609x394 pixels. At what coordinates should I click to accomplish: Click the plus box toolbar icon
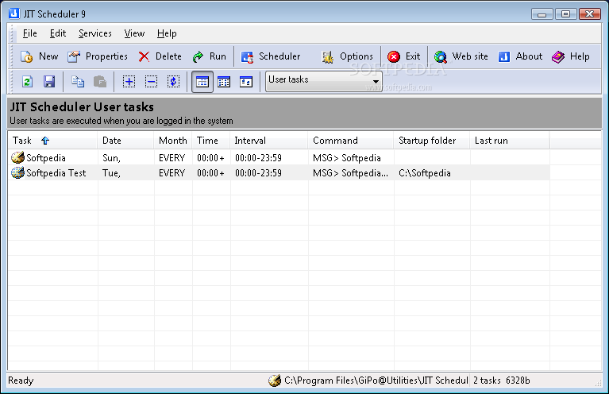pos(129,82)
